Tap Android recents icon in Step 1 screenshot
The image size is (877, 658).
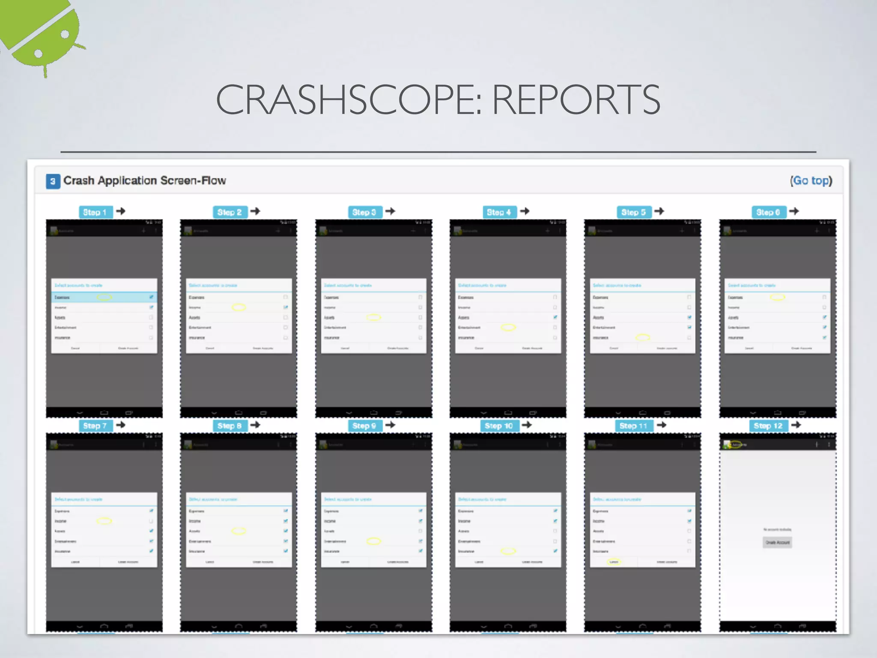click(129, 413)
